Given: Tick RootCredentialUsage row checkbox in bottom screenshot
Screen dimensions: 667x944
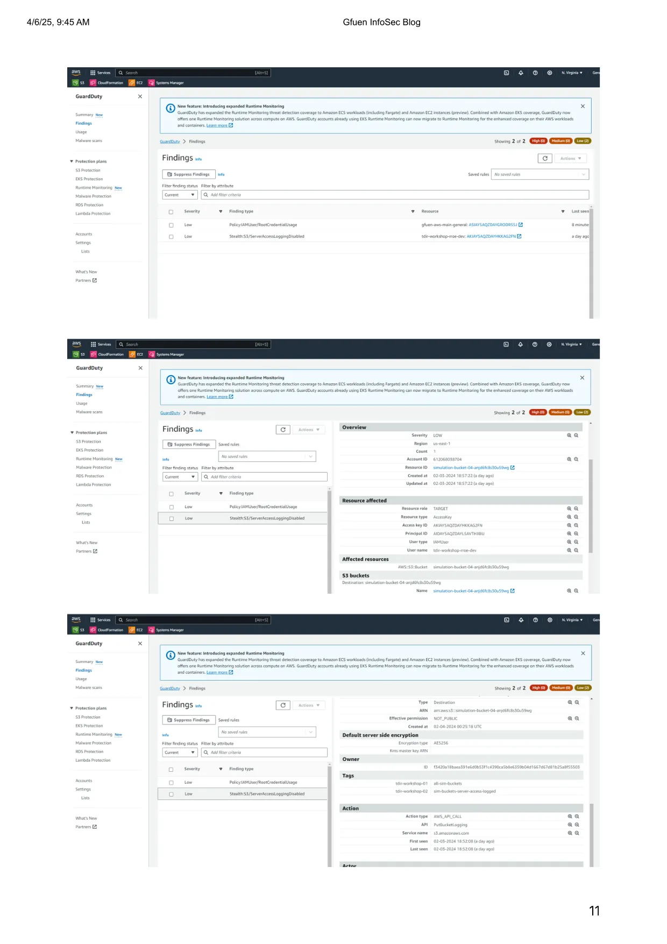Looking at the screenshot, I should point(171,783).
